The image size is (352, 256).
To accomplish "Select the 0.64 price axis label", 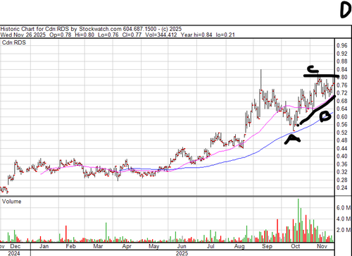I will 342,109.
